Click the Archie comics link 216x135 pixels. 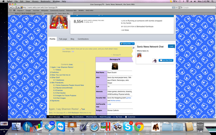pyautogui.click(x=115, y=101)
